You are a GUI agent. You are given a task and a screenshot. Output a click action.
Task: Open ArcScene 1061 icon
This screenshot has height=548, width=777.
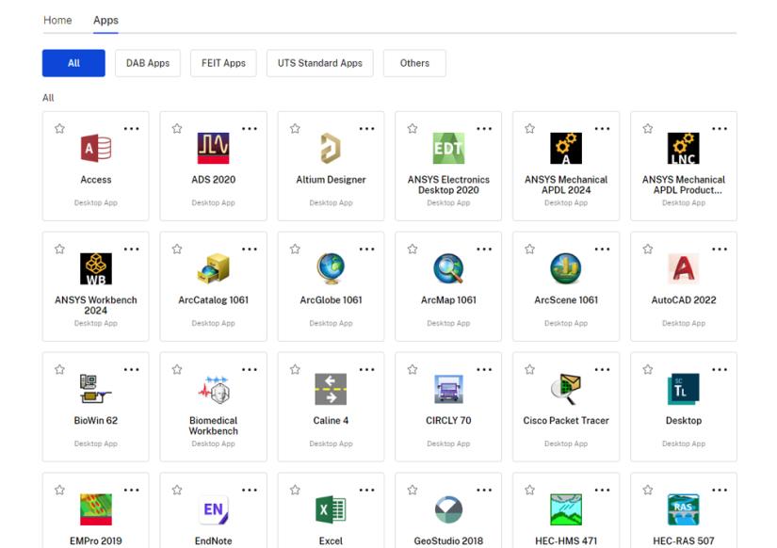566,268
